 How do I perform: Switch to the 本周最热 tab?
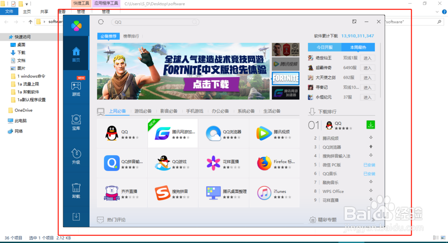[358, 47]
